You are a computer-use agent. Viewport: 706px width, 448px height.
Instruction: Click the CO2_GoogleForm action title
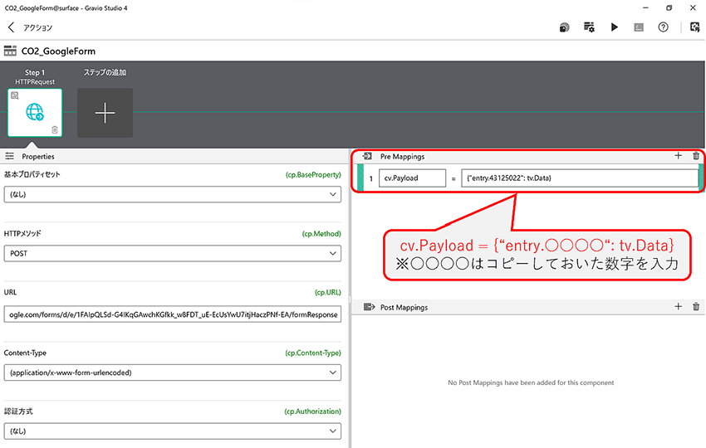click(58, 51)
